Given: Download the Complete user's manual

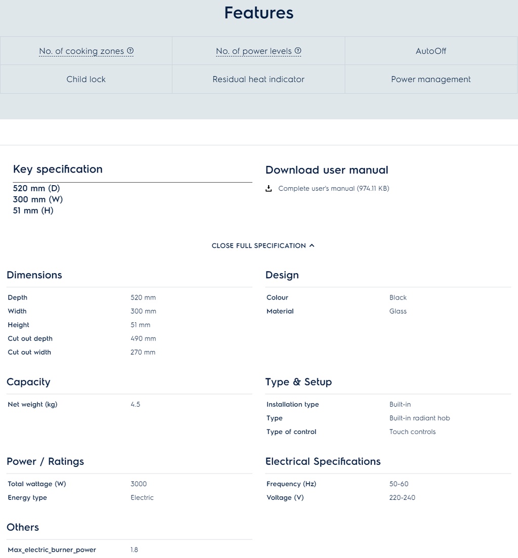Looking at the screenshot, I should [333, 189].
